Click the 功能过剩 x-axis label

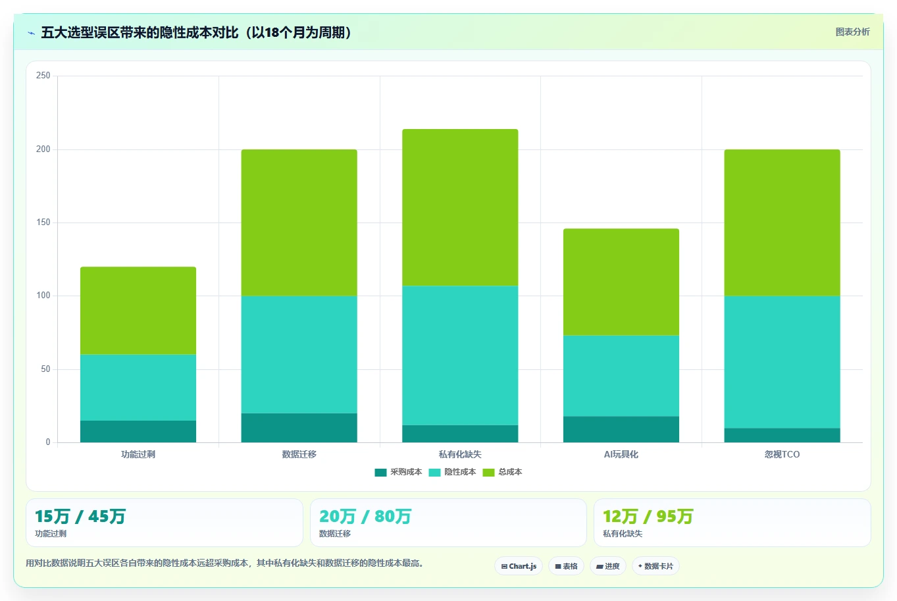click(138, 454)
